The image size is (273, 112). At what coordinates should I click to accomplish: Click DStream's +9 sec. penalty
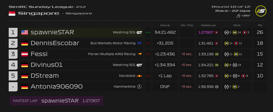[187, 76]
